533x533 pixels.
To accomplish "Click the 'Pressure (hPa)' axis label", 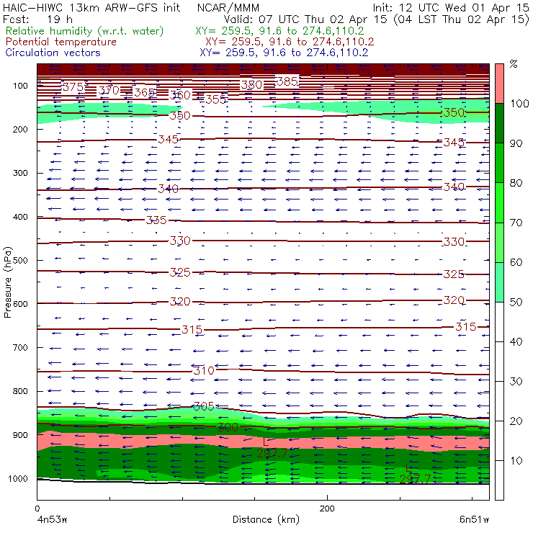I will tap(7, 282).
